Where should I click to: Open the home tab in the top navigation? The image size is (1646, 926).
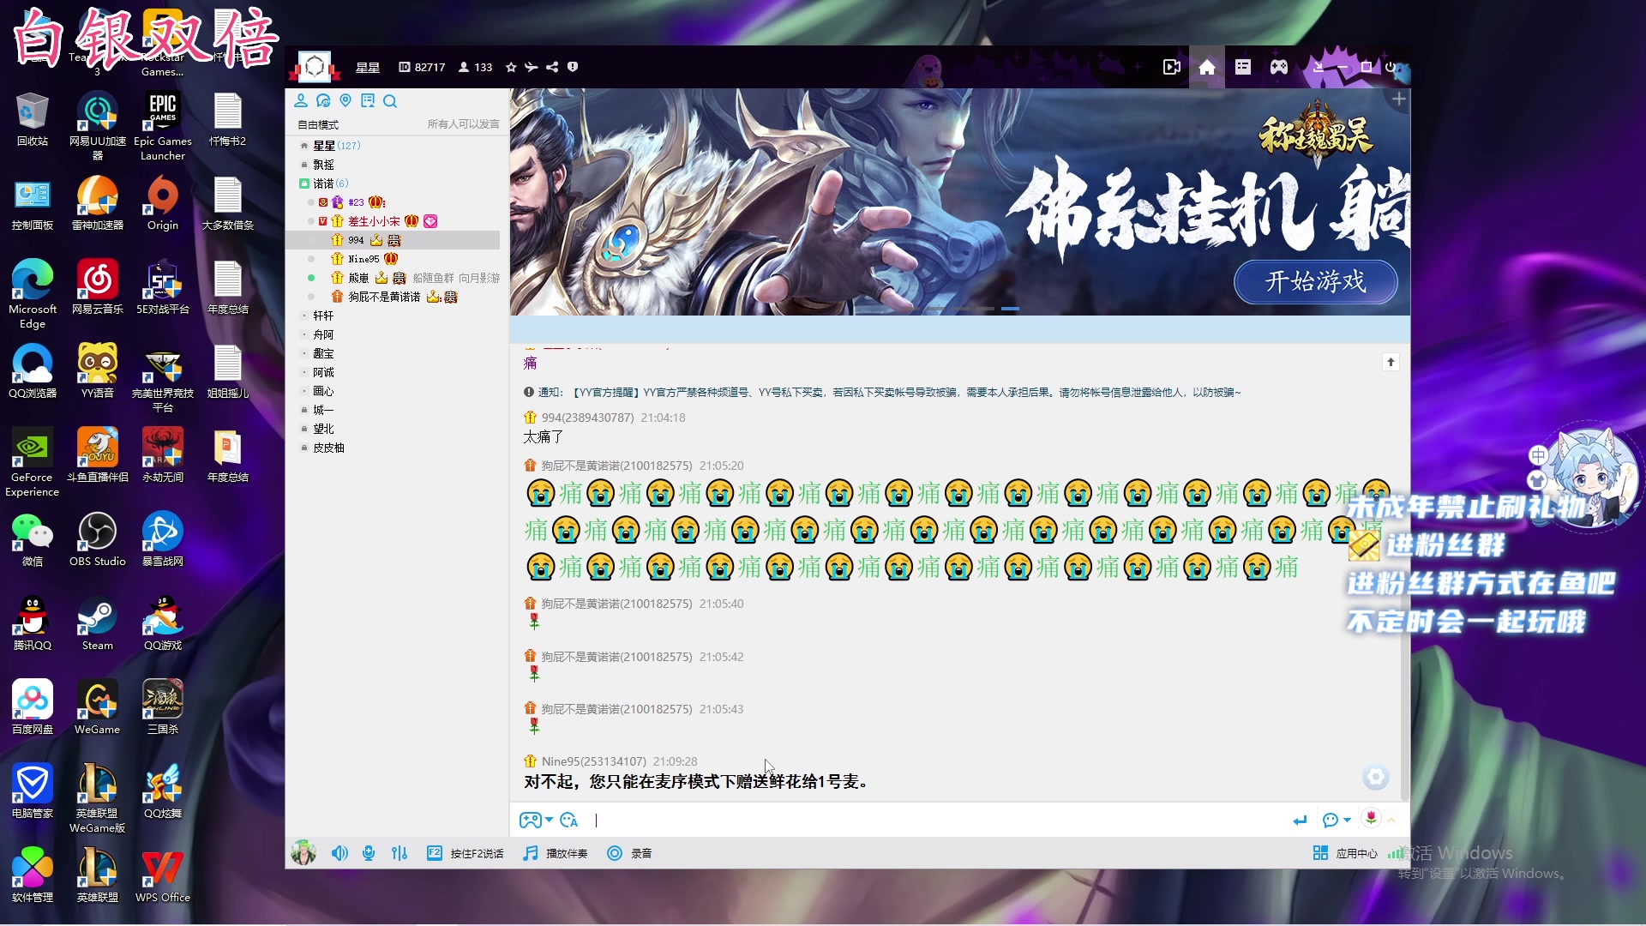[1207, 67]
